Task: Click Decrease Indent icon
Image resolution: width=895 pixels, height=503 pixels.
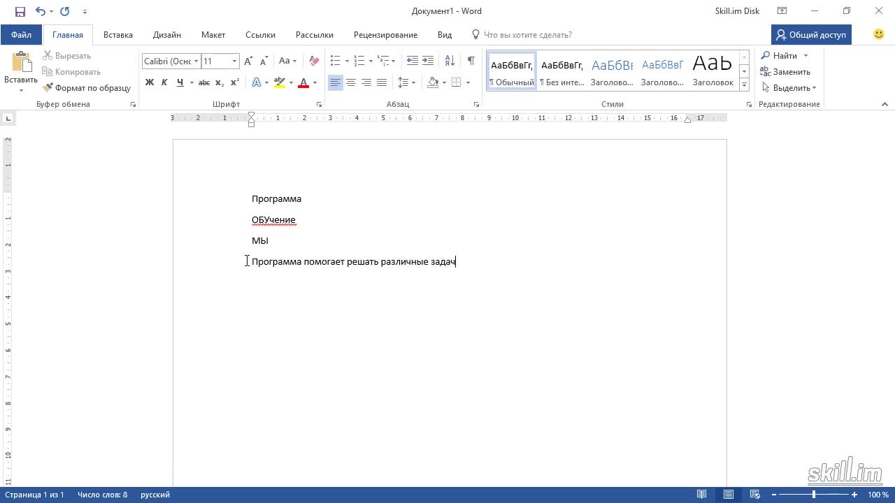Action: [413, 61]
